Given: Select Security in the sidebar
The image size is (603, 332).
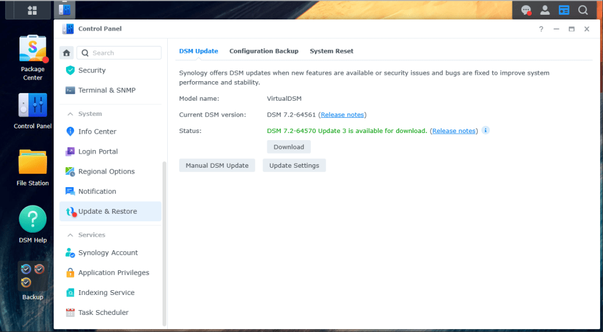Looking at the screenshot, I should click(x=110, y=70).
